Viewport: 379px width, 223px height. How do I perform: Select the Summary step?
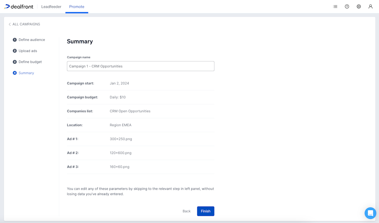pyautogui.click(x=23, y=73)
